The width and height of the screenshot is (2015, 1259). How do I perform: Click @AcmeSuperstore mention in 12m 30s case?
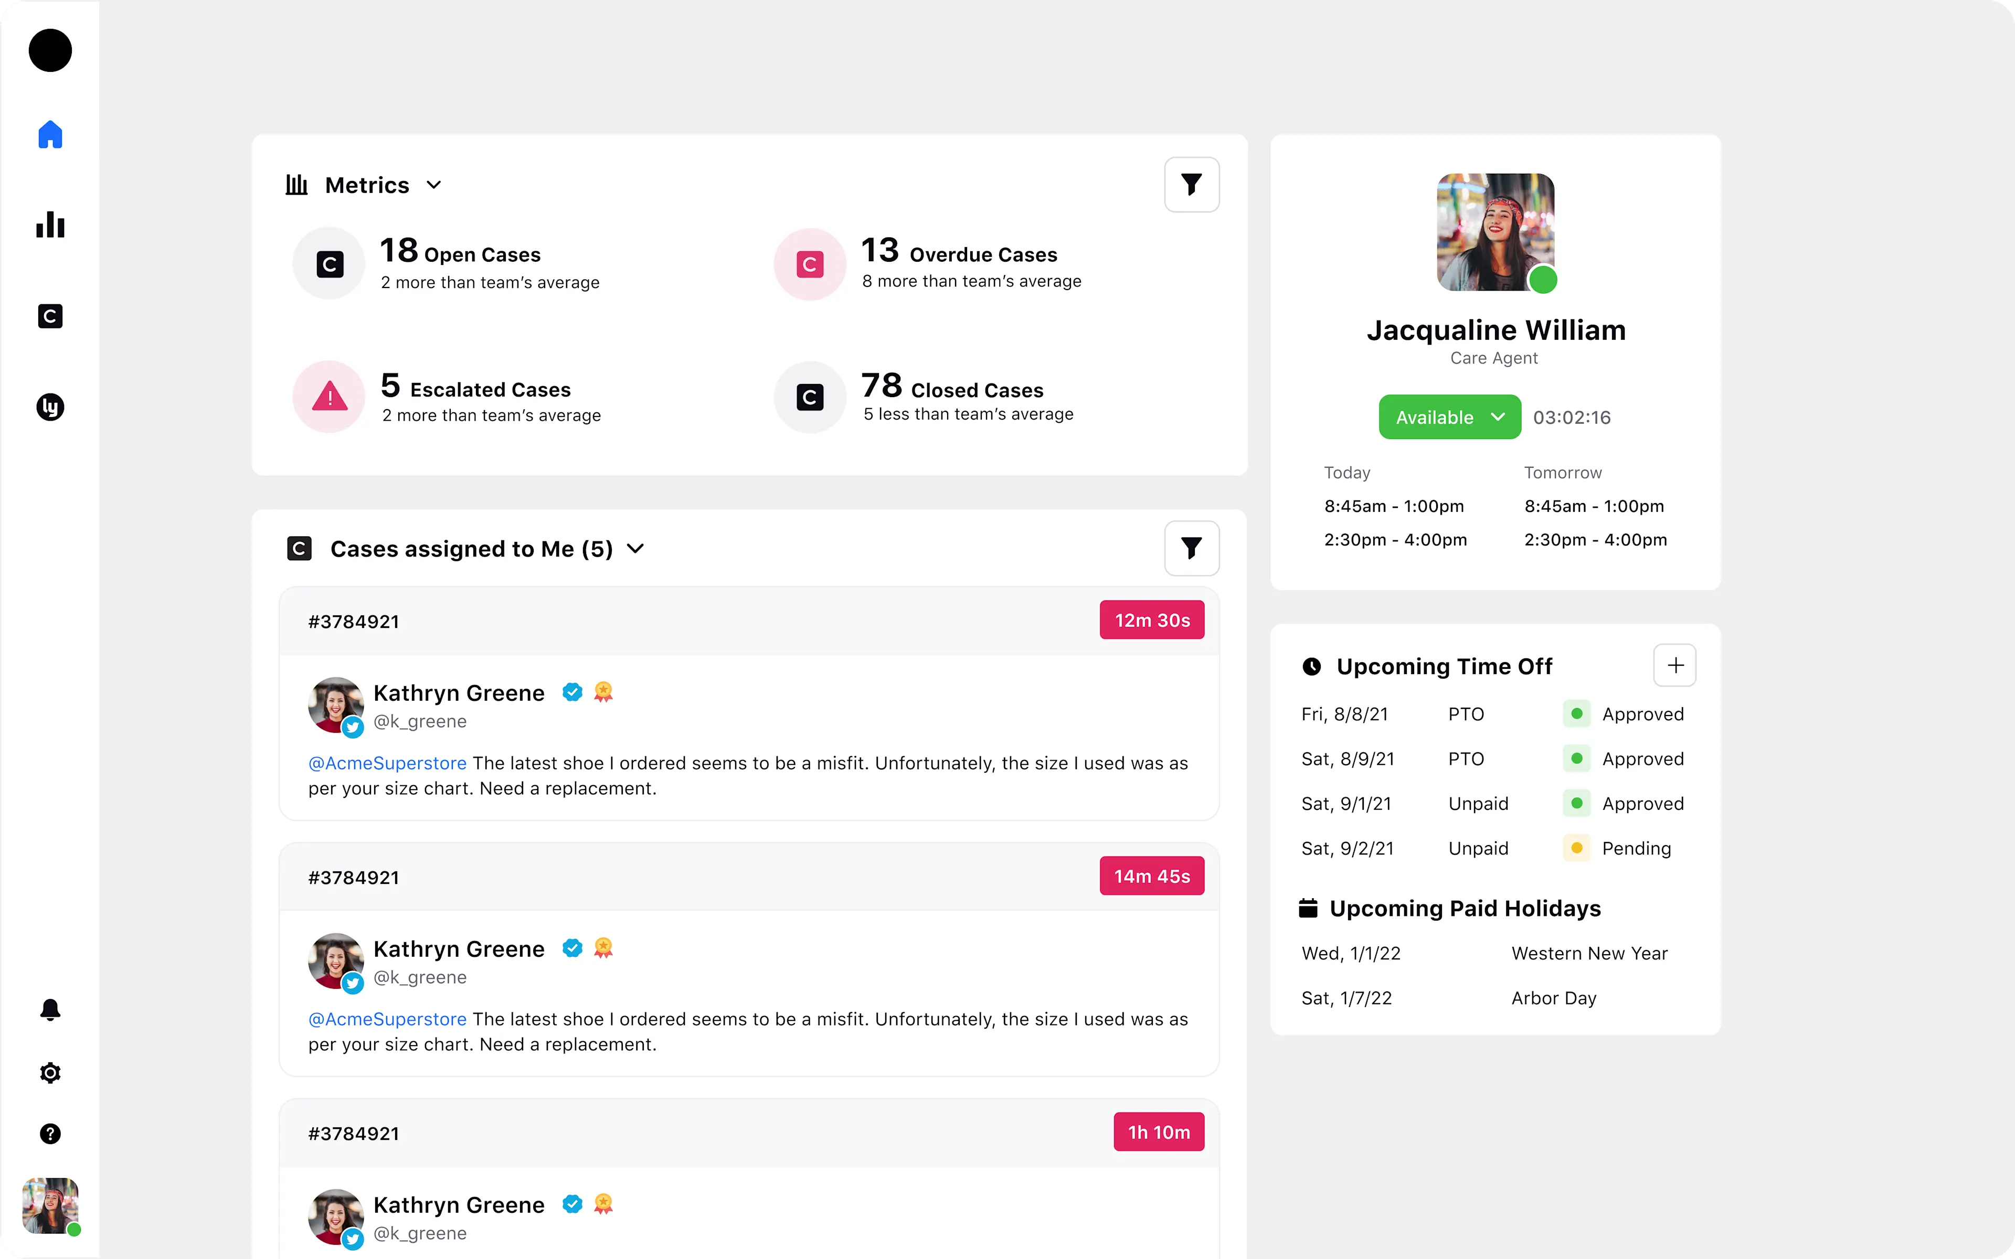pyautogui.click(x=387, y=763)
